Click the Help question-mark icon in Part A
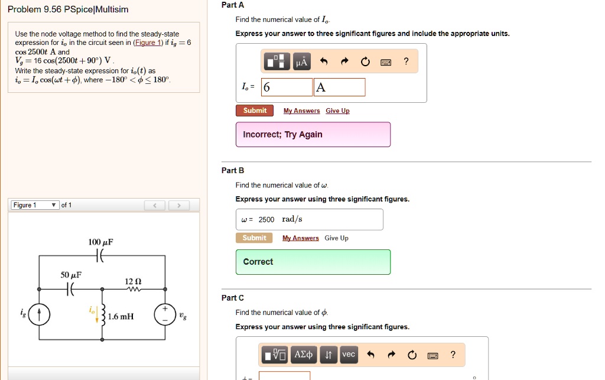The image size is (605, 380). click(406, 61)
